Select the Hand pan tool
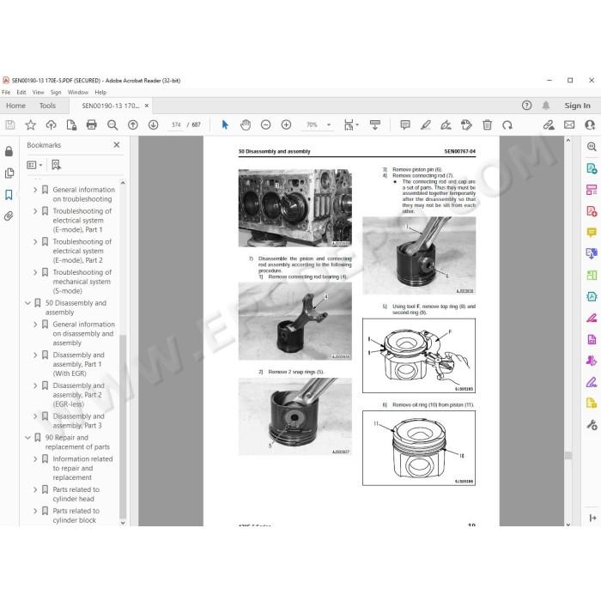This screenshot has height=601, width=601. click(246, 125)
